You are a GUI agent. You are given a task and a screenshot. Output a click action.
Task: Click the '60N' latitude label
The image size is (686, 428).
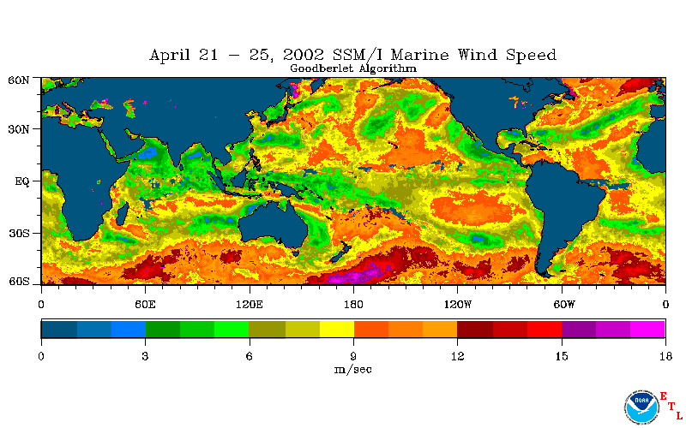19,80
